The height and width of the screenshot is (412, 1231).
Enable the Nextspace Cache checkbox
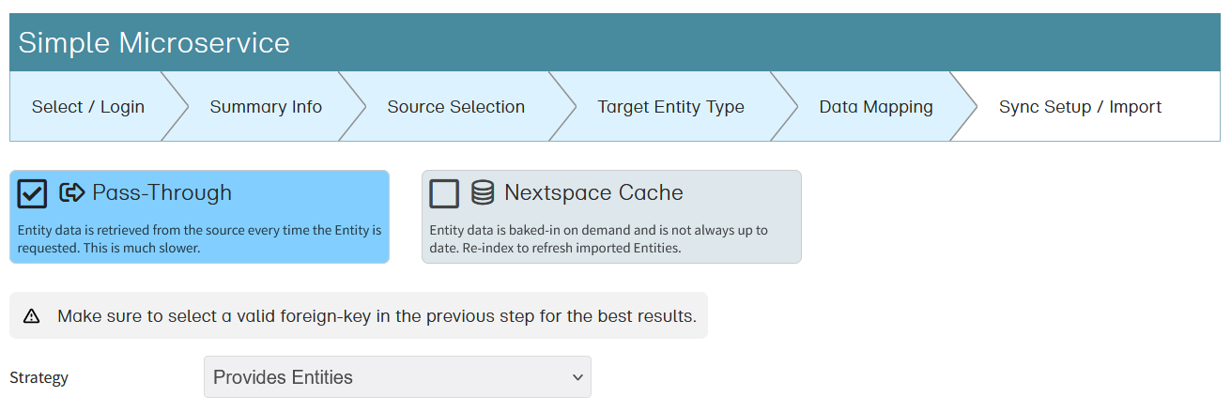pos(444,193)
